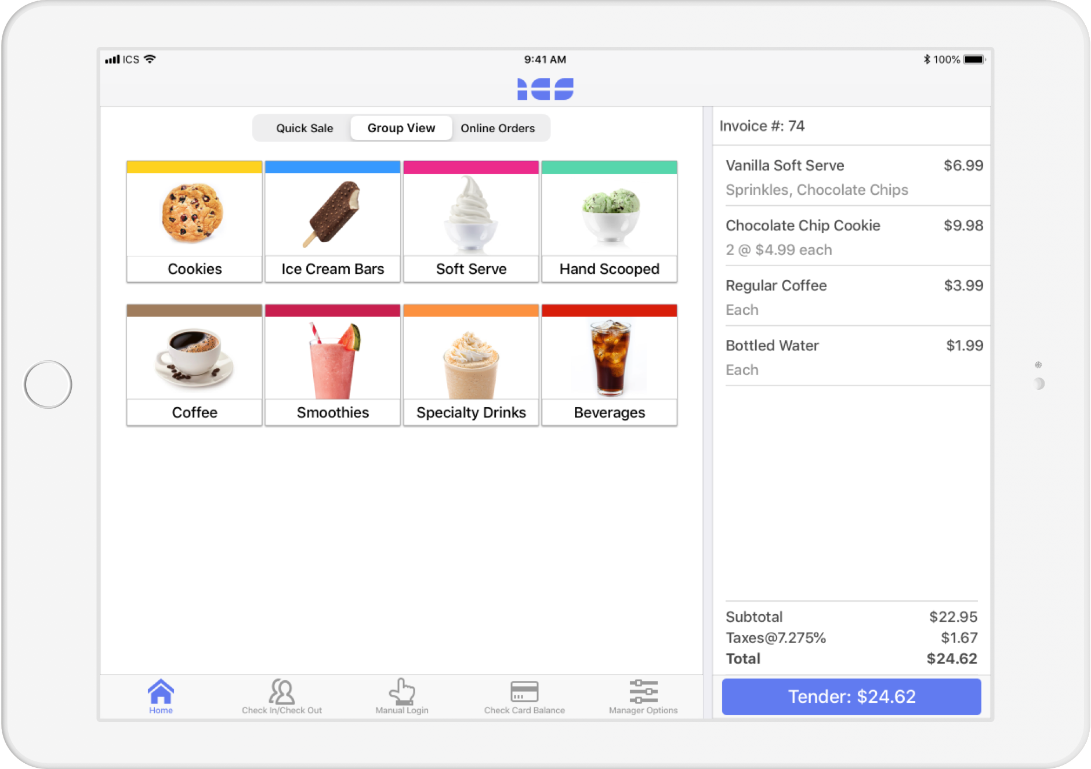This screenshot has width=1091, height=769.
Task: Open the Coffee category tile
Action: 194,365
